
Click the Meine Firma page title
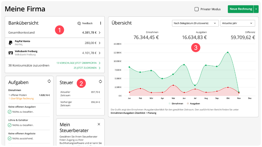25,9
